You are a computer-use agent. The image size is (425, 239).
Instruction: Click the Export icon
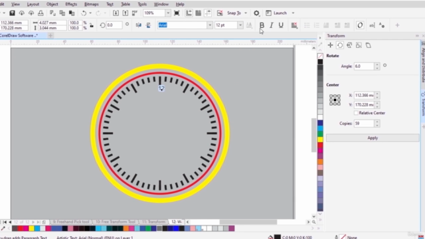pyautogui.click(x=126, y=13)
